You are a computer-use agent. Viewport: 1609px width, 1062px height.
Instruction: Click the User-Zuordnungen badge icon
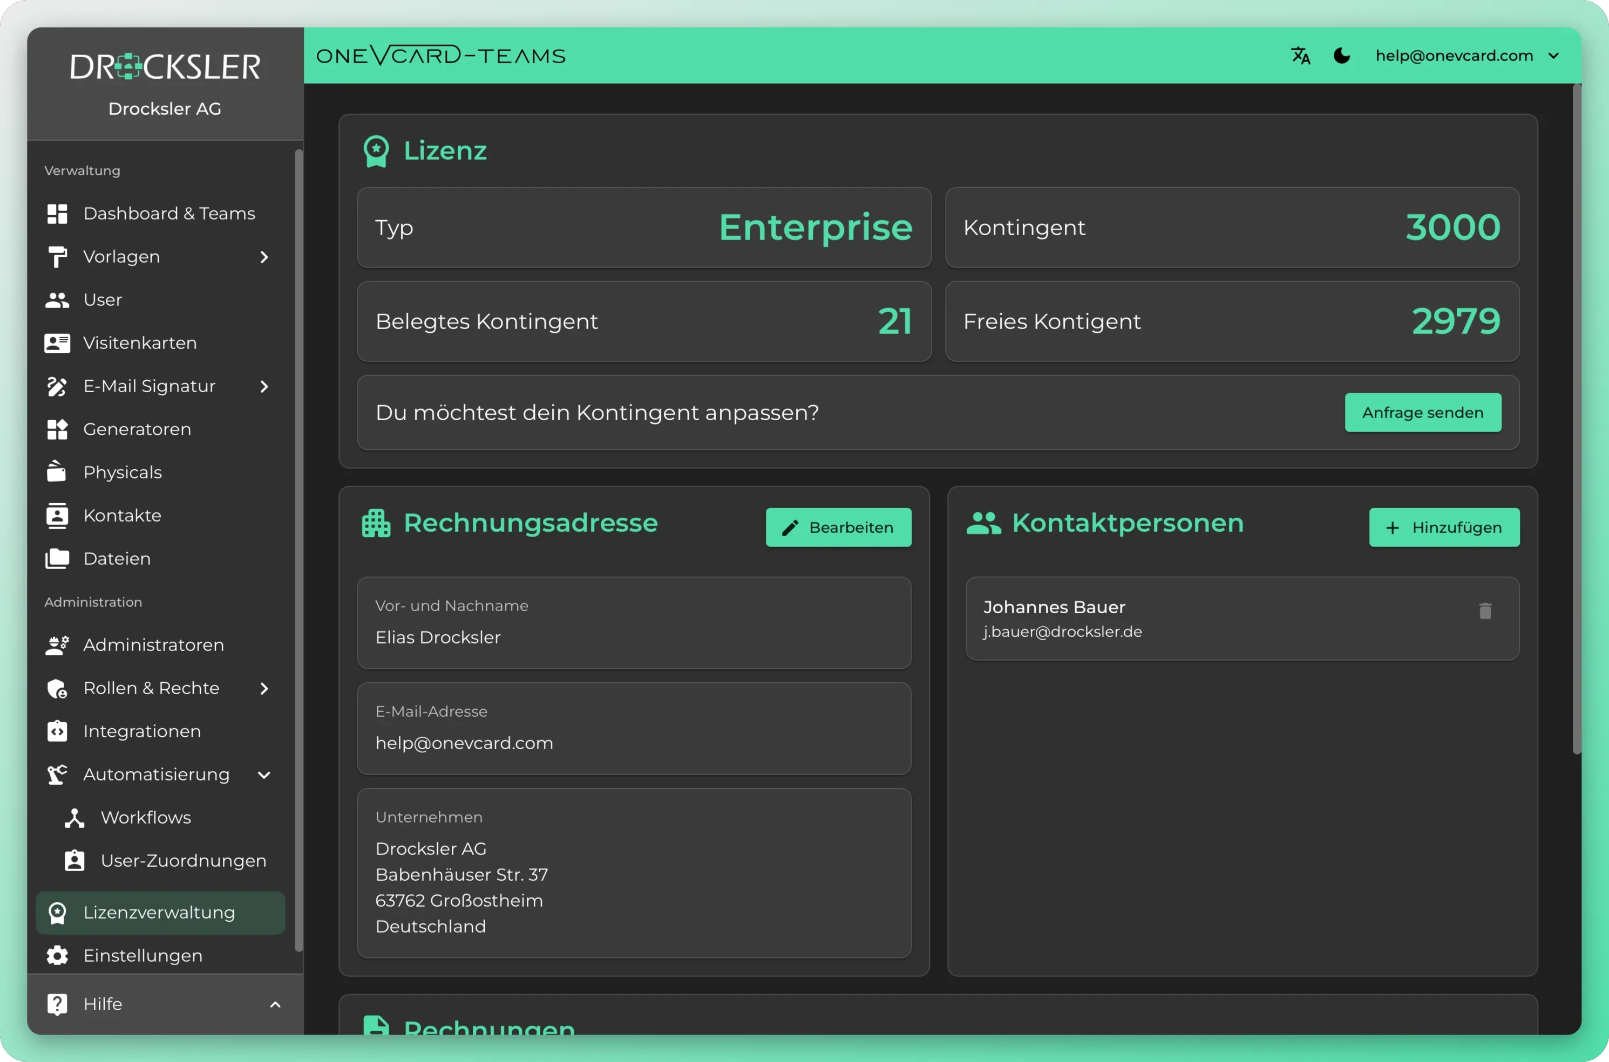pos(74,860)
